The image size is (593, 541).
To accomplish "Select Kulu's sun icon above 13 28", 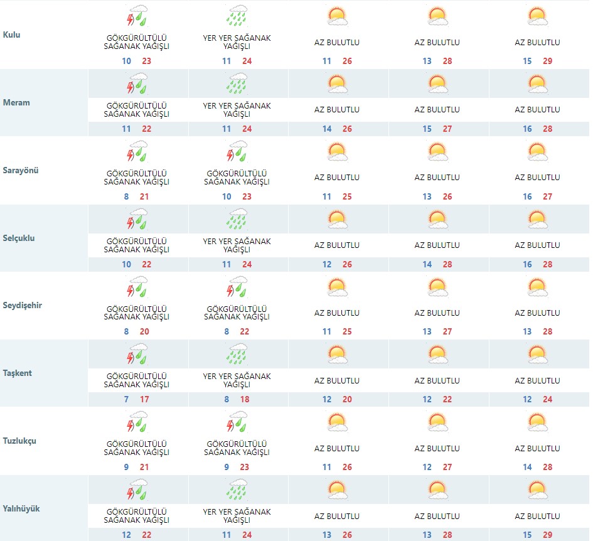I will 437,16.
